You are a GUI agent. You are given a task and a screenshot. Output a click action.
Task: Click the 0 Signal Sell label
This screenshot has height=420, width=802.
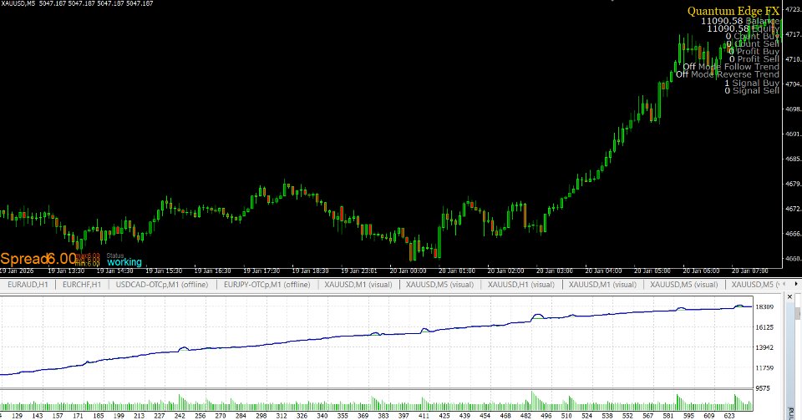(752, 91)
